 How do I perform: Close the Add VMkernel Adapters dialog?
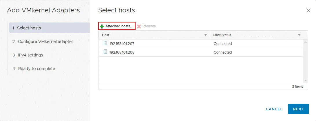click(x=308, y=10)
